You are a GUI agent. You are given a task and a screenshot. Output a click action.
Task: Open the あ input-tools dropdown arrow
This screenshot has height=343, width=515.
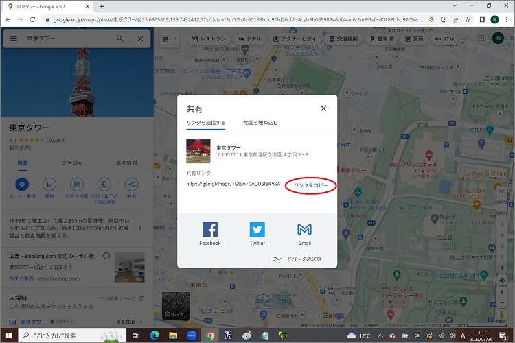click(175, 38)
